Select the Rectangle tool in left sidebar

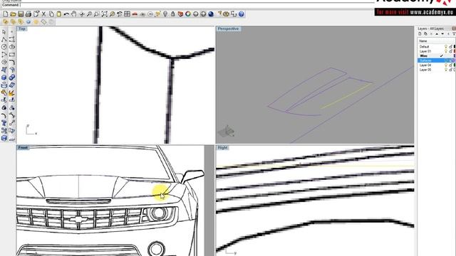(x=11, y=54)
